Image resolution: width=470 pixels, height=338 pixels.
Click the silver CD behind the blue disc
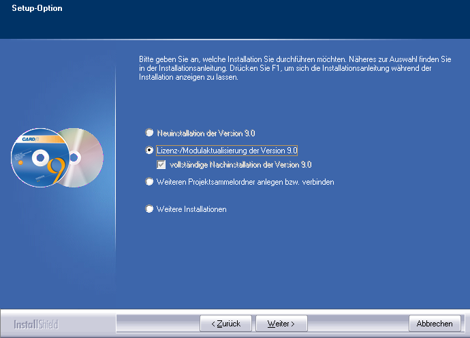coord(87,157)
